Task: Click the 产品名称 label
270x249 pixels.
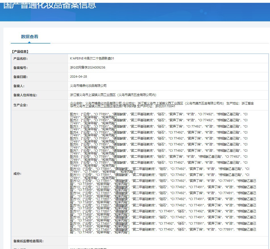Action: pos(20,59)
